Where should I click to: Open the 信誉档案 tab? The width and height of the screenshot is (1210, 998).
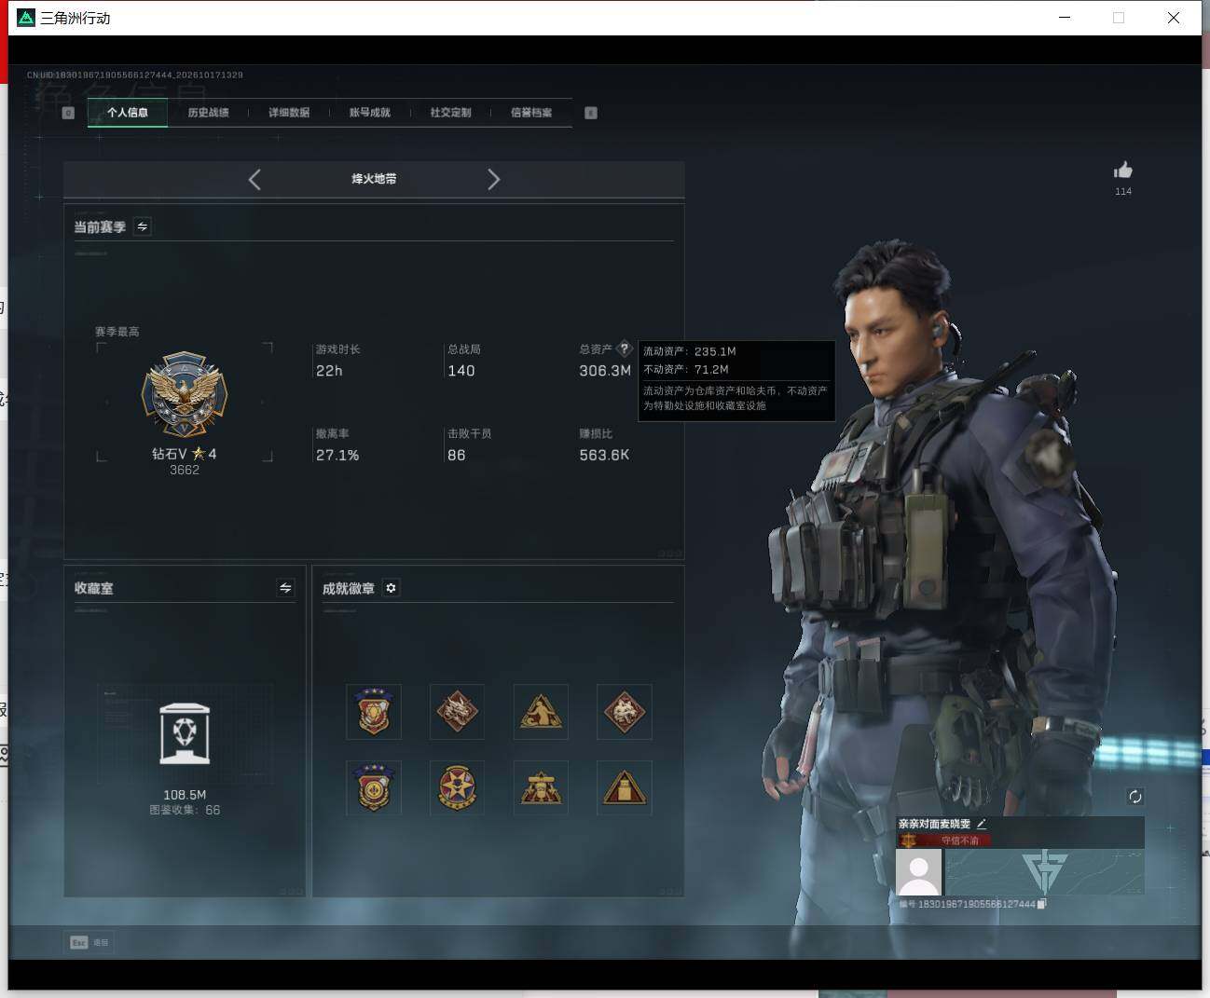pos(531,113)
